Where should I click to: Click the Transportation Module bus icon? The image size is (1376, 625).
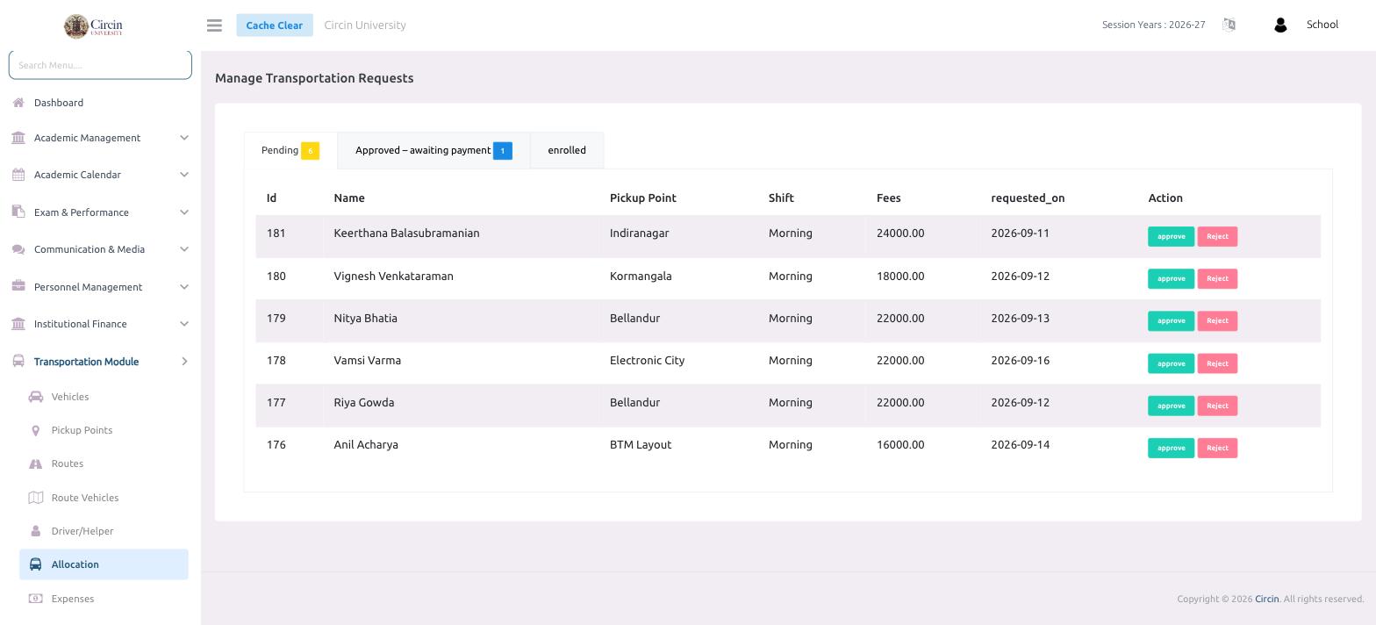point(18,361)
